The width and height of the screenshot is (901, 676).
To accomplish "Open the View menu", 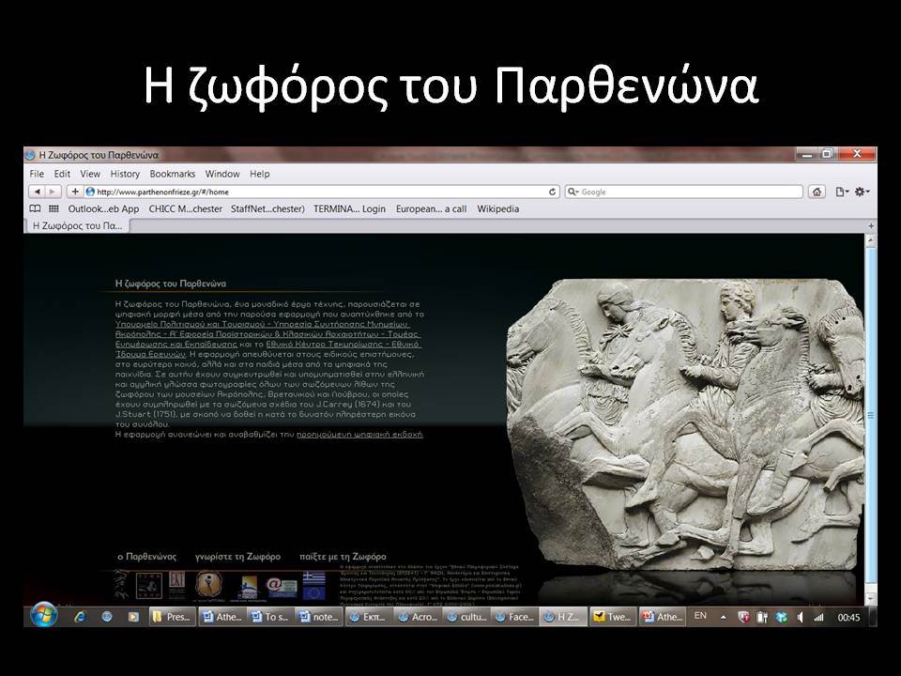I will (90, 174).
